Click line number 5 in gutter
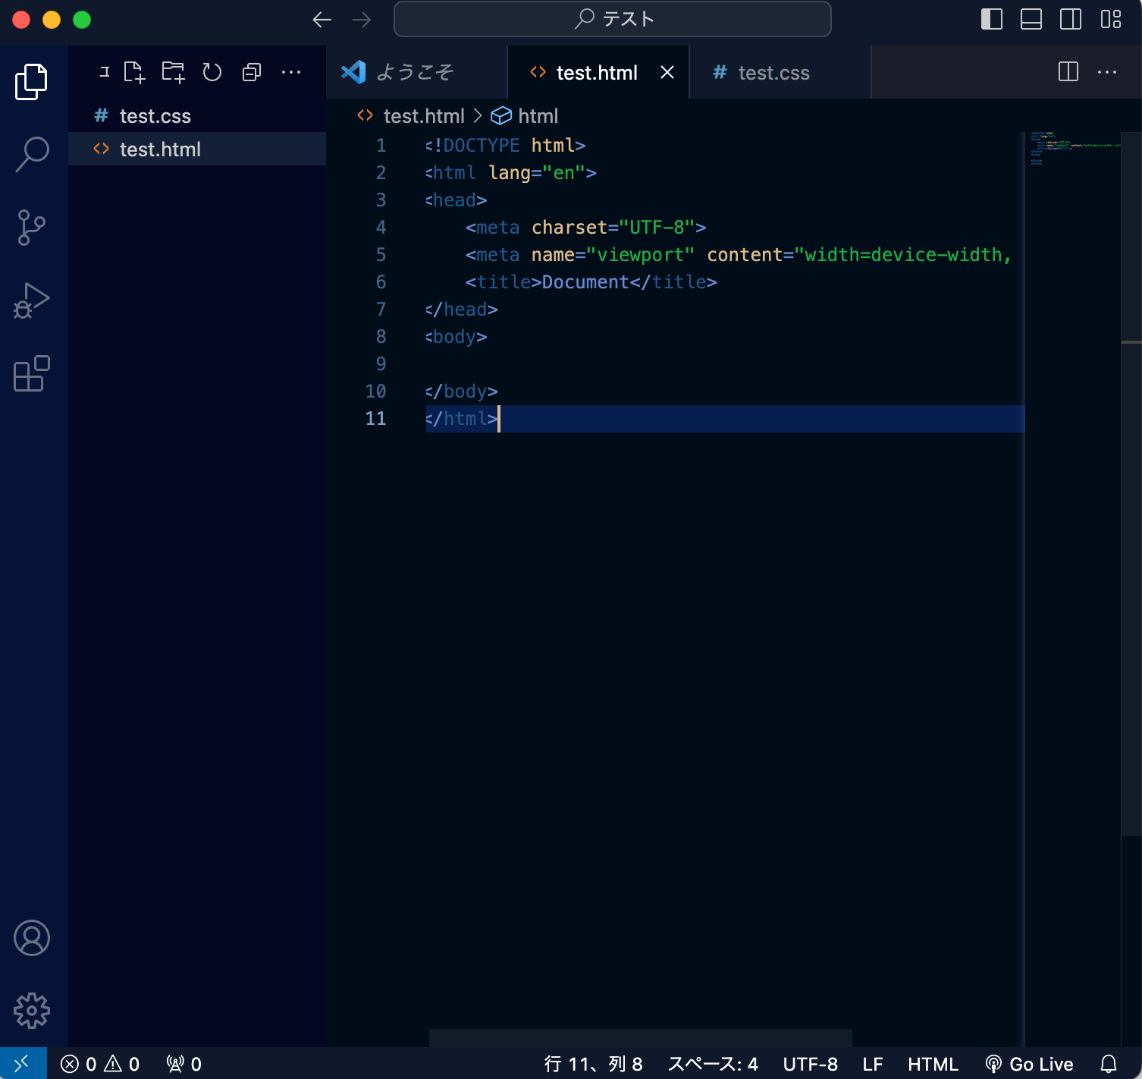The height and width of the screenshot is (1079, 1142). click(x=381, y=254)
